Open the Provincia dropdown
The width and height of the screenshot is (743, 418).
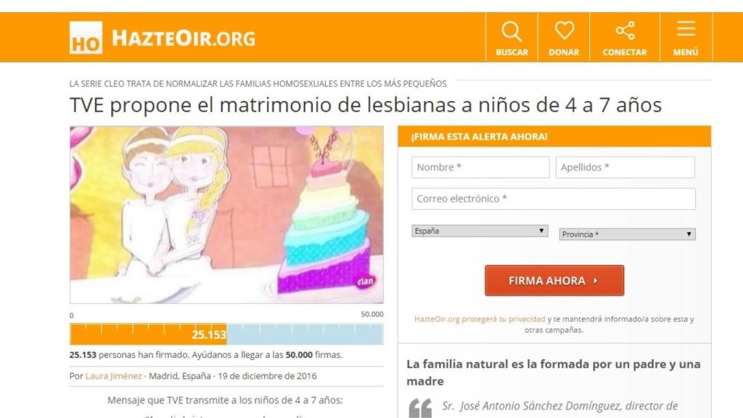pyautogui.click(x=628, y=234)
